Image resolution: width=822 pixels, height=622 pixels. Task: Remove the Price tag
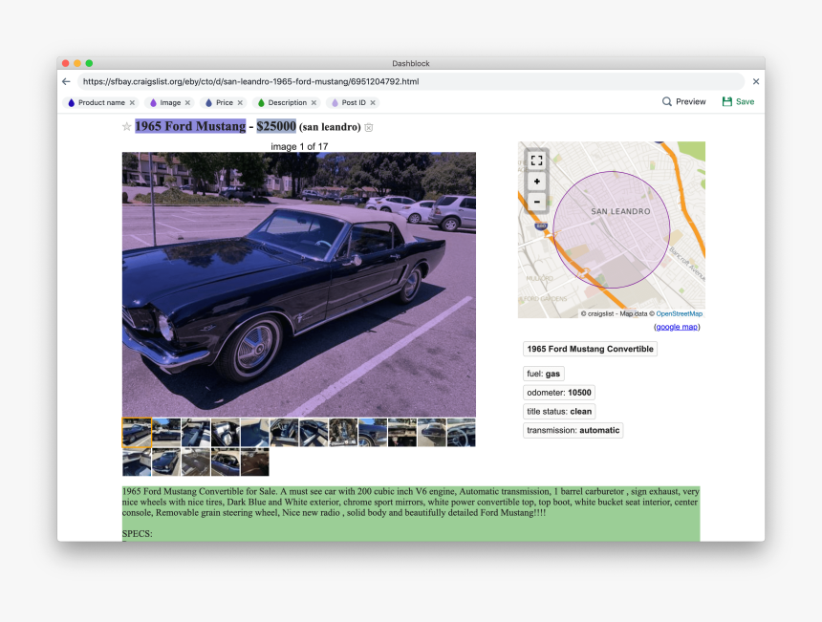(240, 102)
